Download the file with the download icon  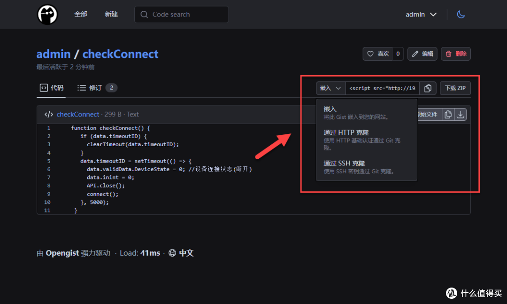pyautogui.click(x=460, y=114)
